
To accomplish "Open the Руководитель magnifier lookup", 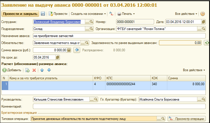I will (x=96, y=99).
